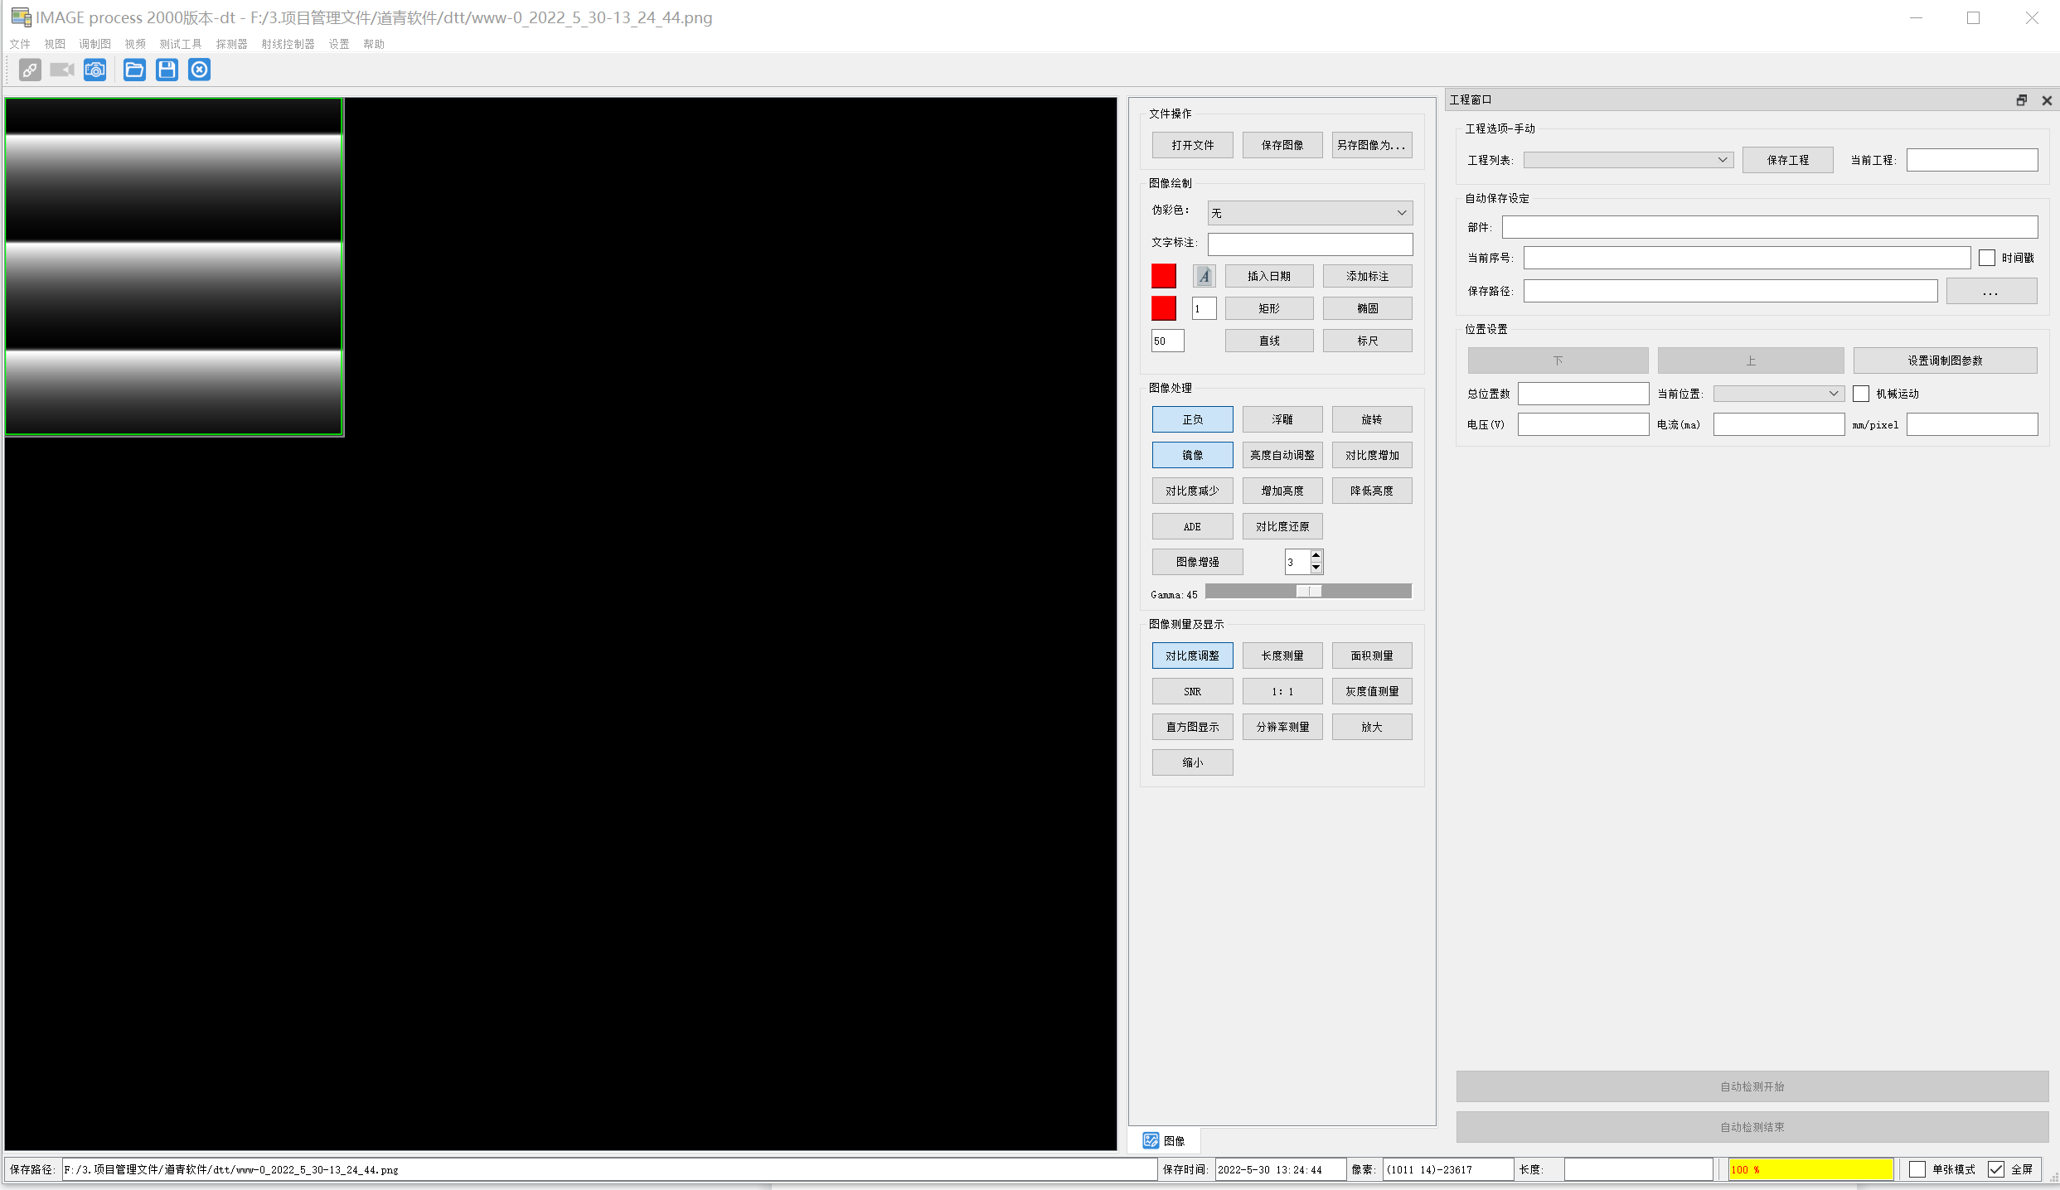Toggle the 机械运动 checkbox
This screenshot has height=1190, width=2060.
[x=1861, y=394]
